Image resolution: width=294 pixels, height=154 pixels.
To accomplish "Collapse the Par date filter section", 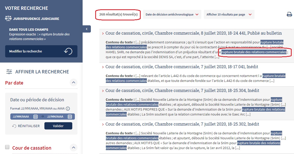I will click(74, 82).
